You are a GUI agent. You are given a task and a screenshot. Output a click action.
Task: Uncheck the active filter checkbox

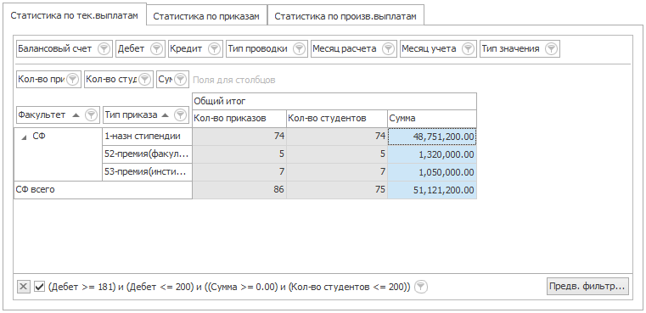39,287
